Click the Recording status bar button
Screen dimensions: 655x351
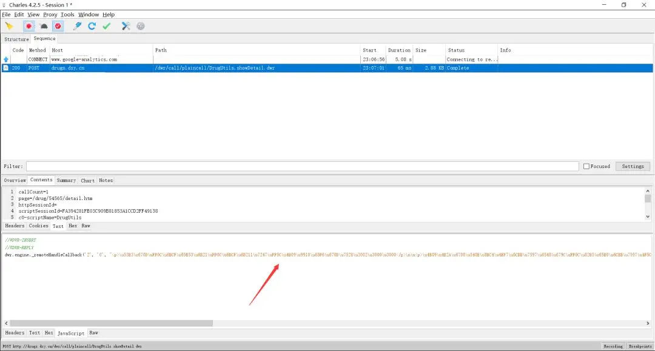(x=613, y=346)
